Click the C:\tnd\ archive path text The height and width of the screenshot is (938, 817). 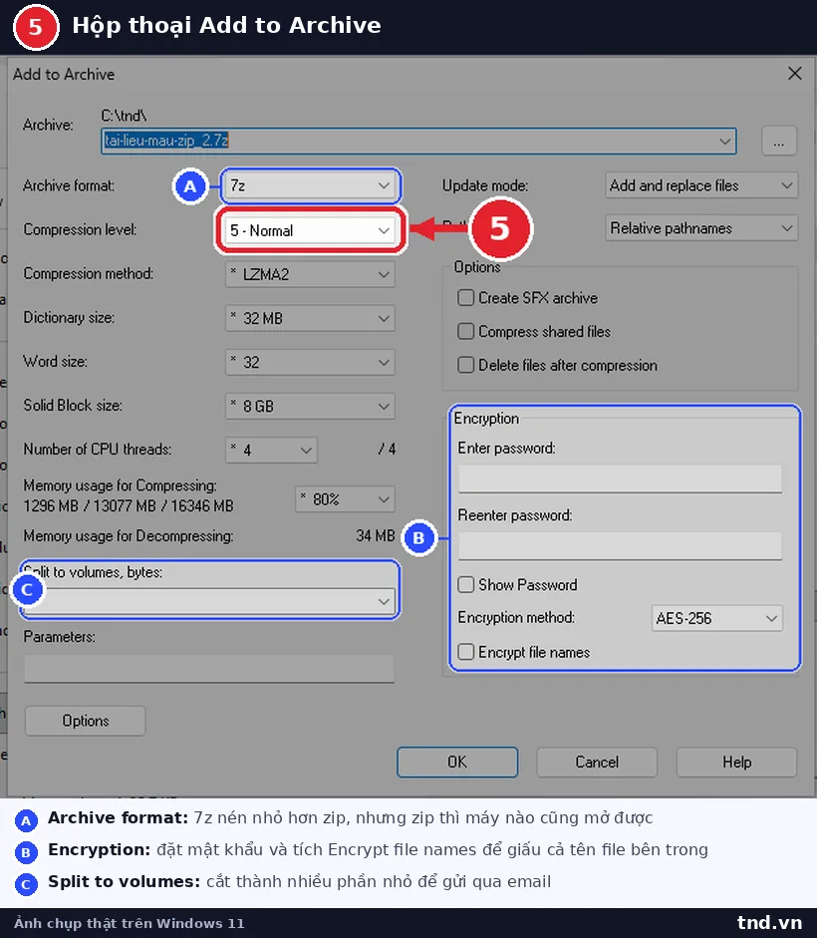click(x=124, y=115)
